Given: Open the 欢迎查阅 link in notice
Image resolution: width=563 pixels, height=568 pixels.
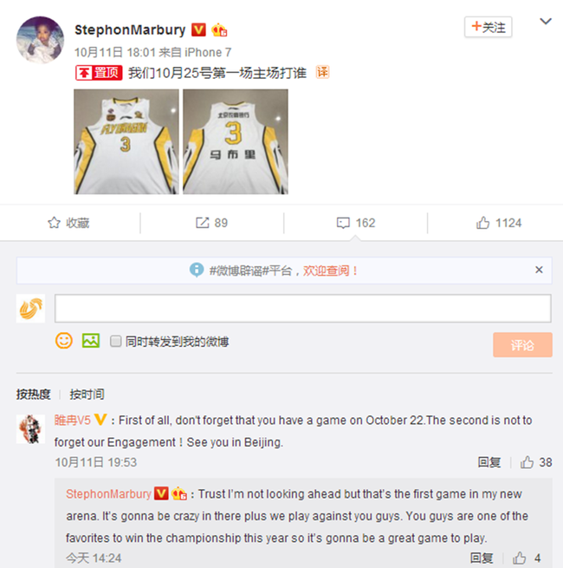Looking at the screenshot, I should click(330, 271).
